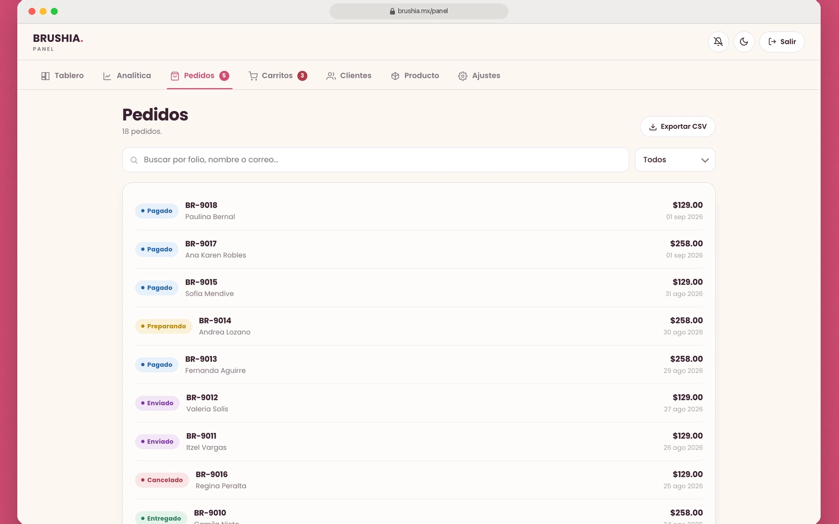Screen dimensions: 839x524
Task: Go to the Analítica tab
Action: pyautogui.click(x=127, y=75)
